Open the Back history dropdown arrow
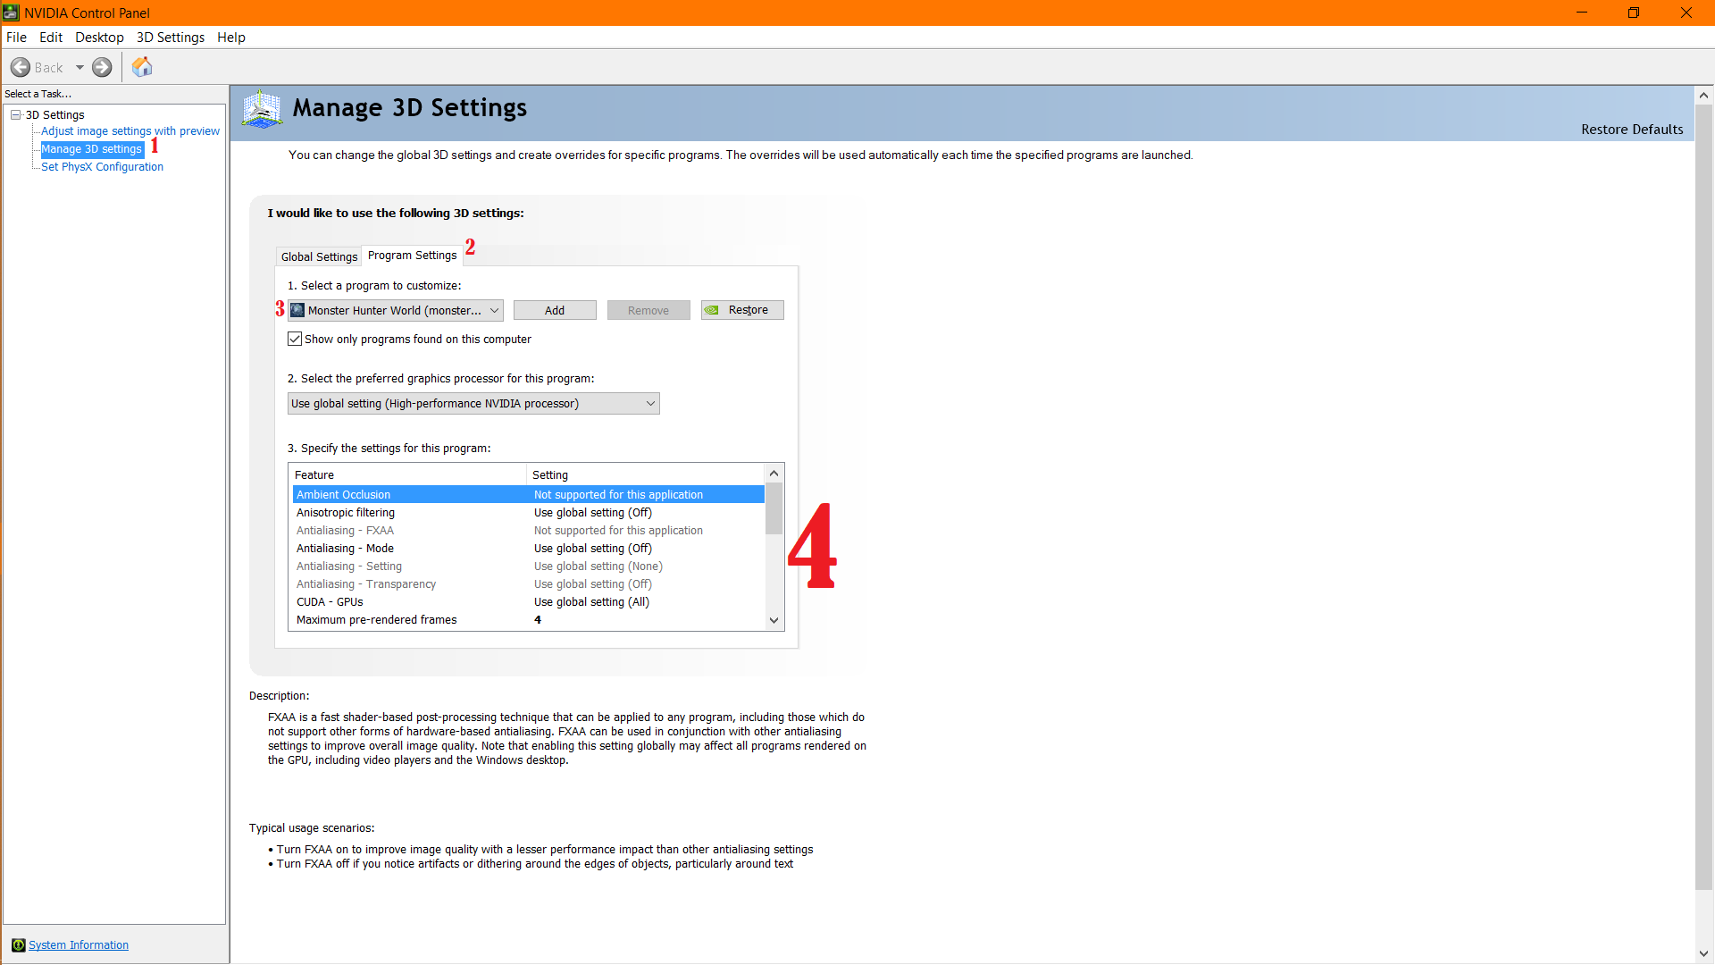Viewport: 1715px width, 965px height. pos(79,67)
